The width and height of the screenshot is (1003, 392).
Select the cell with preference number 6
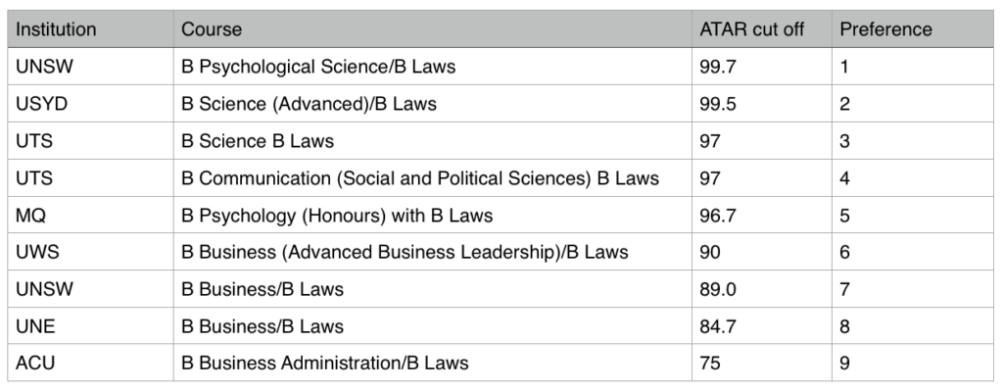coord(845,253)
